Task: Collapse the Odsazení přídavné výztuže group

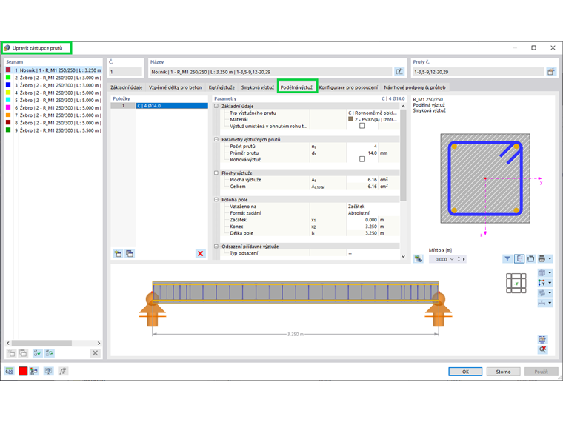Action: point(216,247)
